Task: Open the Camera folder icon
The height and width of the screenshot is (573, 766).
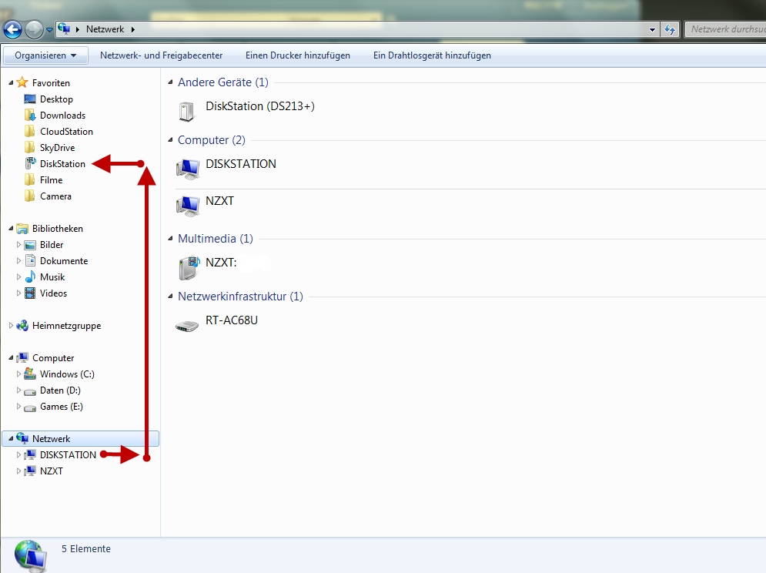Action: 30,196
